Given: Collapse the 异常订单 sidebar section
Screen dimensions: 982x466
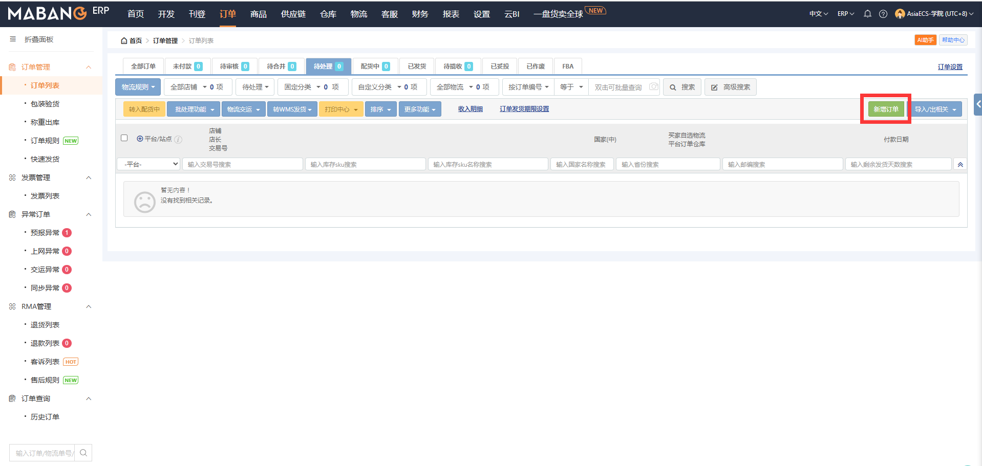Looking at the screenshot, I should point(89,214).
